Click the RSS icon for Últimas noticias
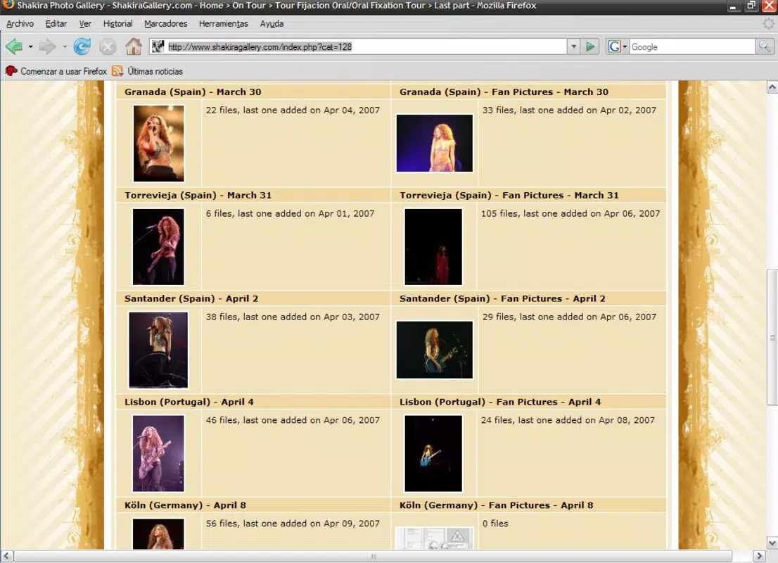778x563 pixels. coord(117,71)
